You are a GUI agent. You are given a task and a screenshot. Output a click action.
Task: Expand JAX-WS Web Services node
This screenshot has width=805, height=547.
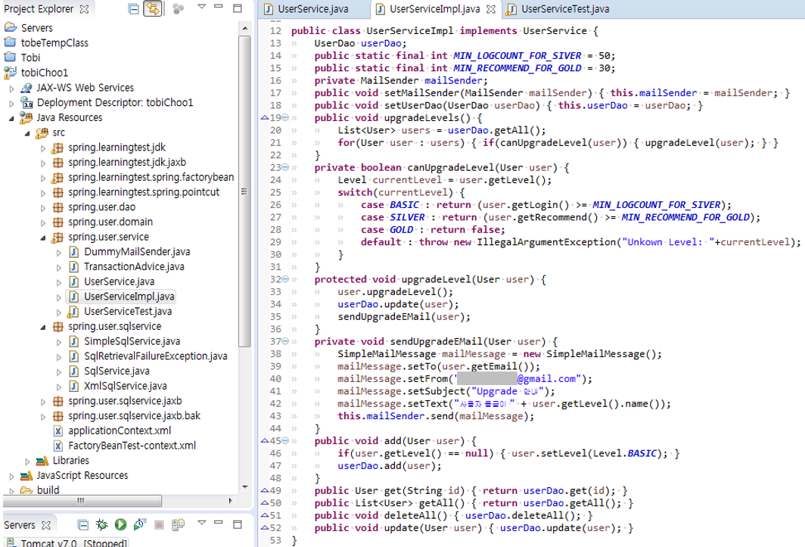(x=11, y=89)
